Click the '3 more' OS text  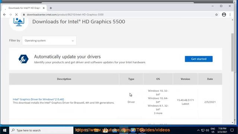(x=158, y=113)
